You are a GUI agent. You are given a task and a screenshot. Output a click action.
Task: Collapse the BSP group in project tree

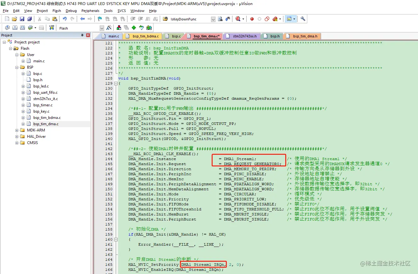click(x=17, y=67)
